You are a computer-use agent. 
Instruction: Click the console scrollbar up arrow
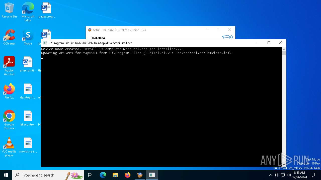[284, 49]
